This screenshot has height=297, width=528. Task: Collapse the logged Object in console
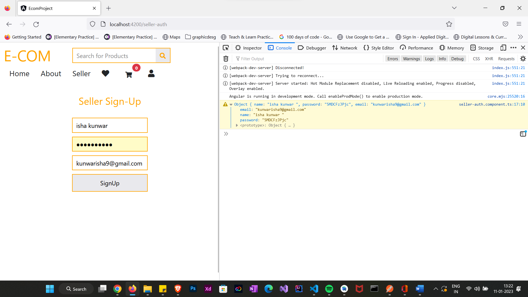tap(231, 104)
